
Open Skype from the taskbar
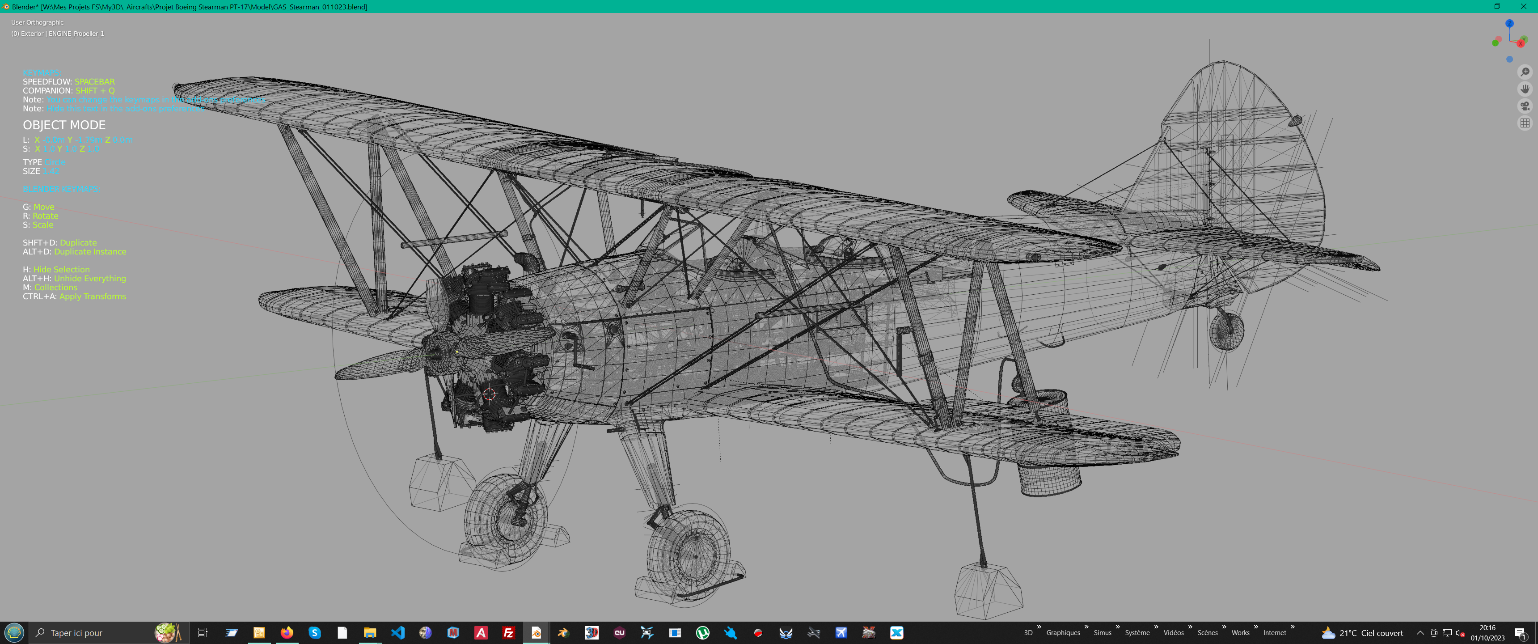click(x=315, y=633)
